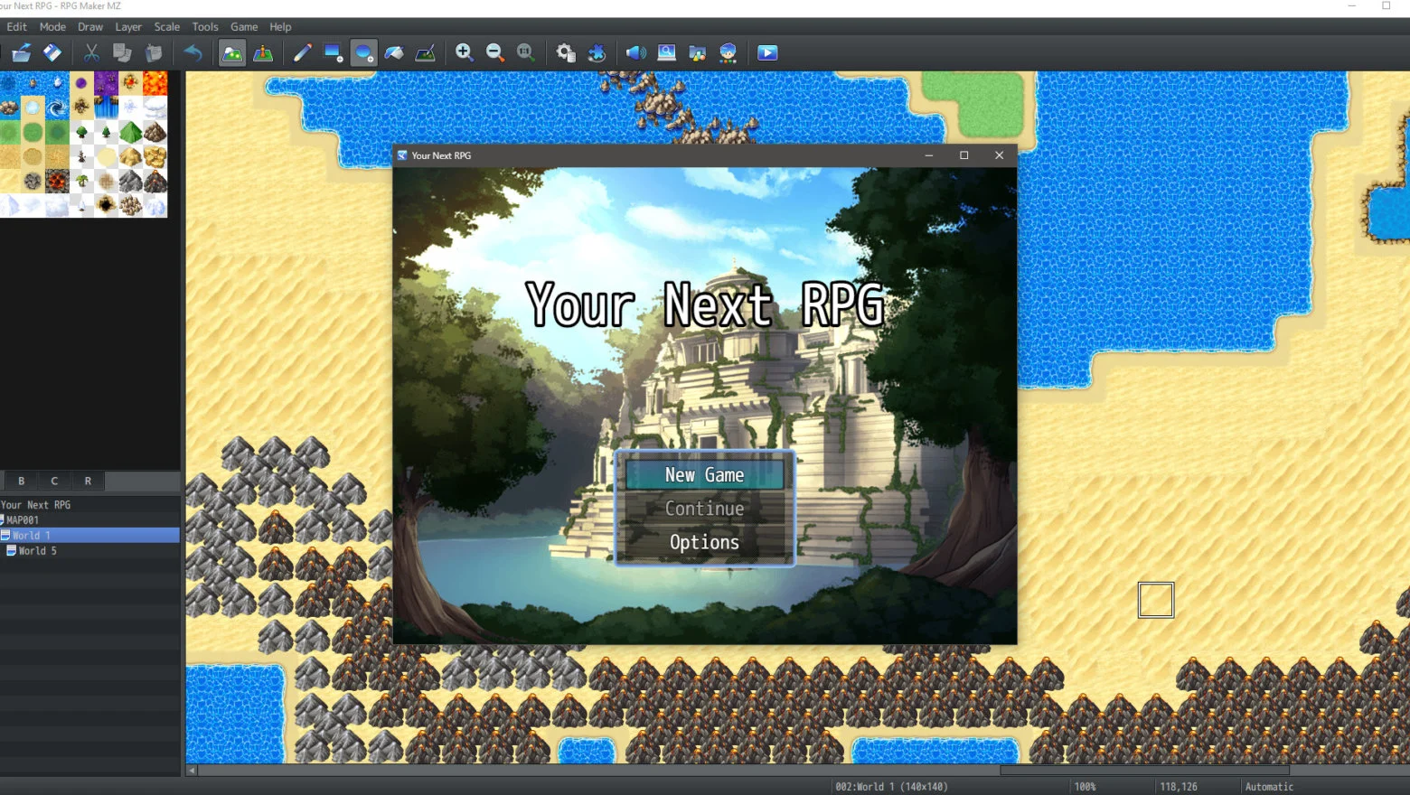
Task: Select the Paste clipboard icon
Action: 153,52
